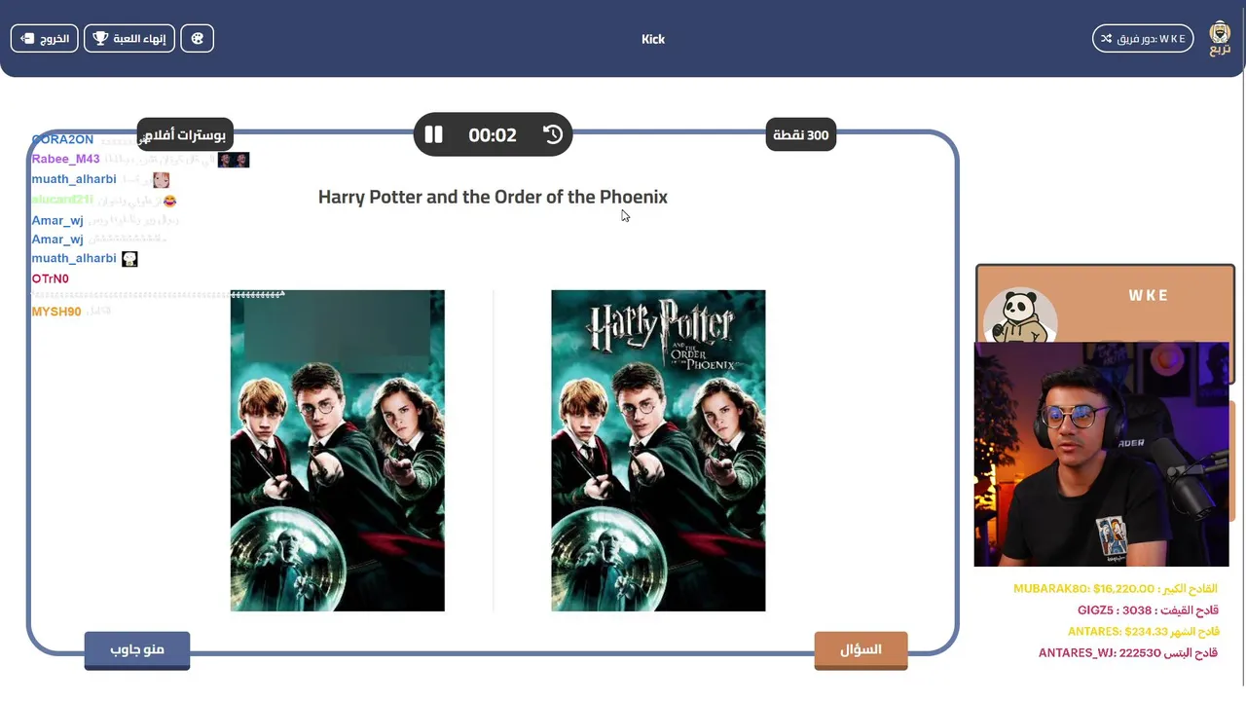Select the poster with the Harry Potter title
This screenshot has height=701, width=1246.
(x=658, y=451)
